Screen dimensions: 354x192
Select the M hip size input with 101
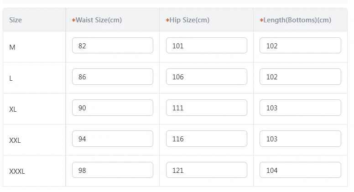click(206, 46)
